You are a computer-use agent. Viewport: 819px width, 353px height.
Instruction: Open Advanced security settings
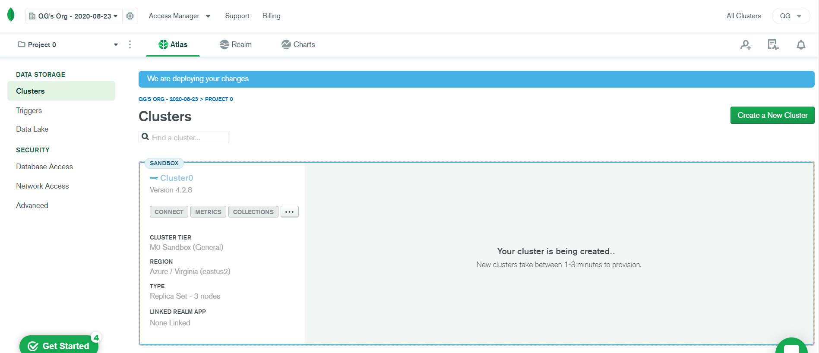(32, 205)
